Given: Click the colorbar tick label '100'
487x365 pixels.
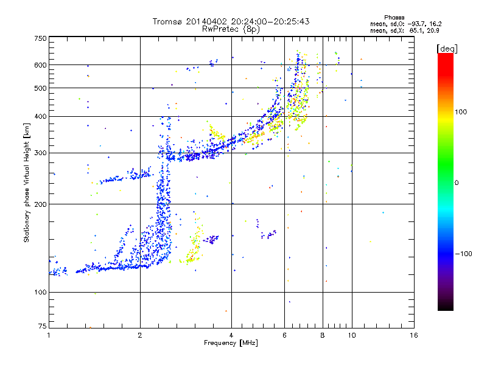Looking at the screenshot, I should [461, 112].
